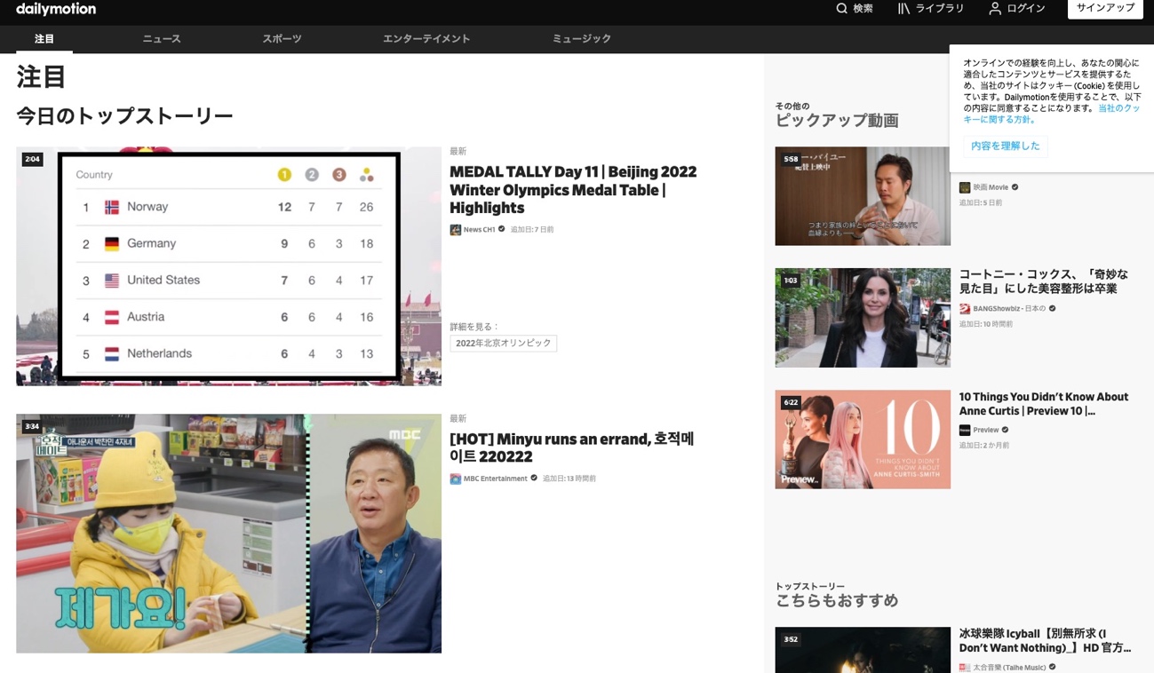Click the verified badge beside News CH1
This screenshot has width=1154, height=673.
point(502,230)
